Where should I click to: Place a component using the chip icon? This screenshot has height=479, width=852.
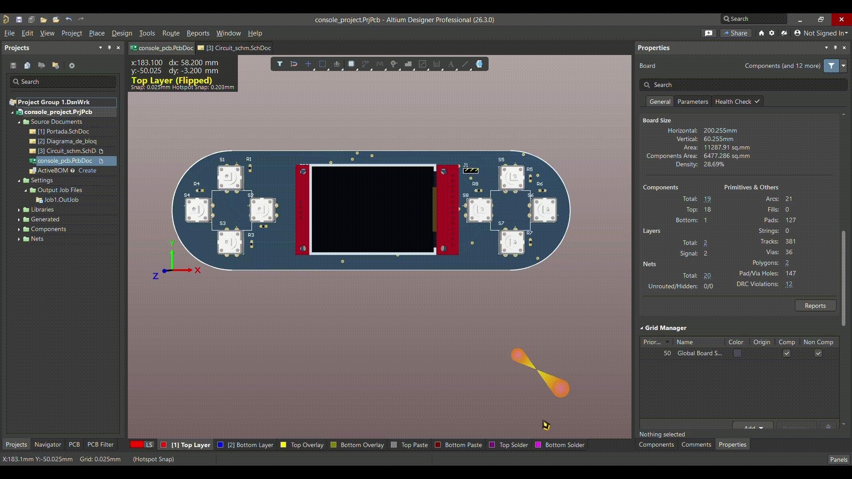351,64
